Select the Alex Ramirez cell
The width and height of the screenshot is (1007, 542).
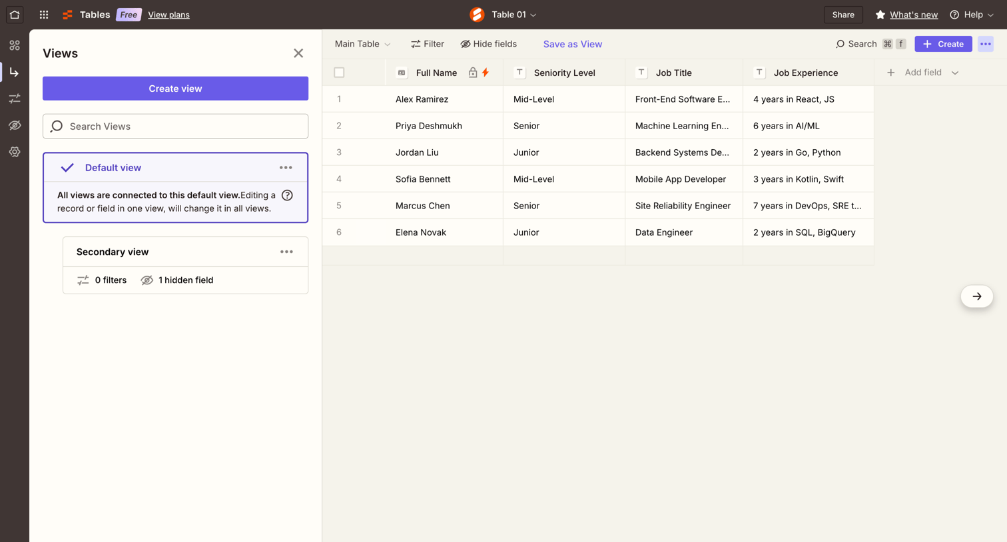(444, 99)
